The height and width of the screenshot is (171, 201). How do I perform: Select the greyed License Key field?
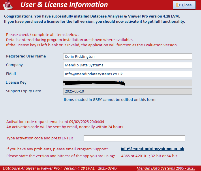[x=128, y=83]
